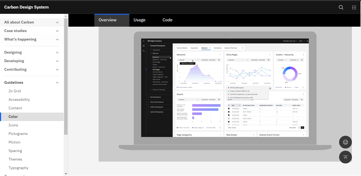Click the sidebar scrollbar down arrow
The image size is (361, 176).
[x=66, y=174]
